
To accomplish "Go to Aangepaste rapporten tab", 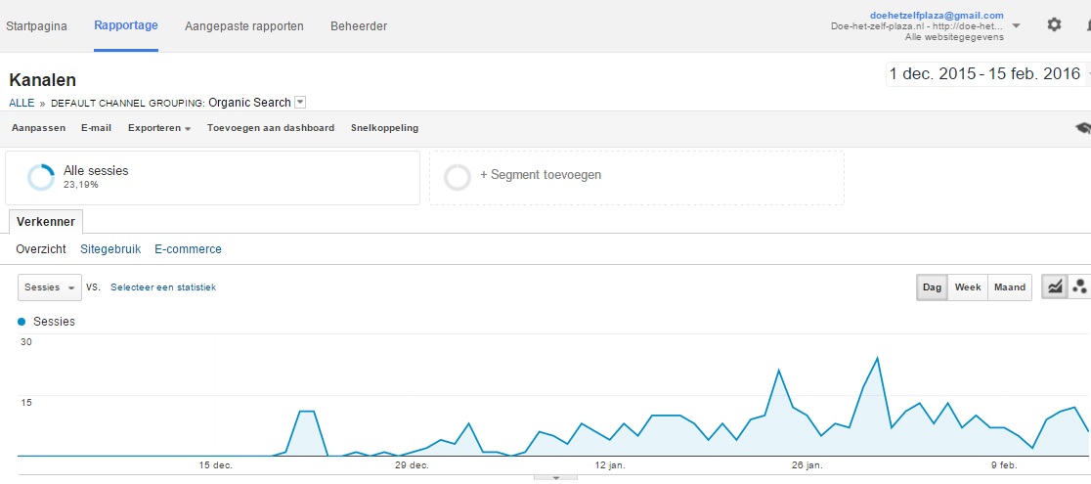I will point(244,26).
